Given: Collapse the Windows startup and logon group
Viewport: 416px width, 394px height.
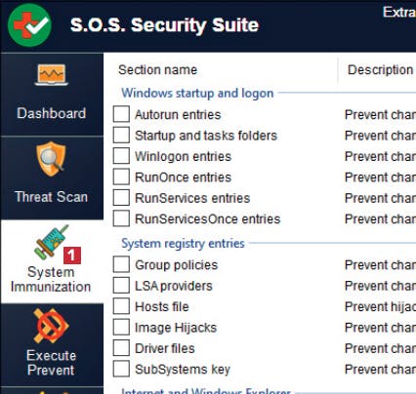Looking at the screenshot, I should (x=197, y=94).
